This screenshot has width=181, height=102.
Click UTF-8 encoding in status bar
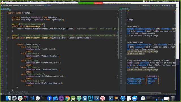pyautogui.click(x=160, y=94)
